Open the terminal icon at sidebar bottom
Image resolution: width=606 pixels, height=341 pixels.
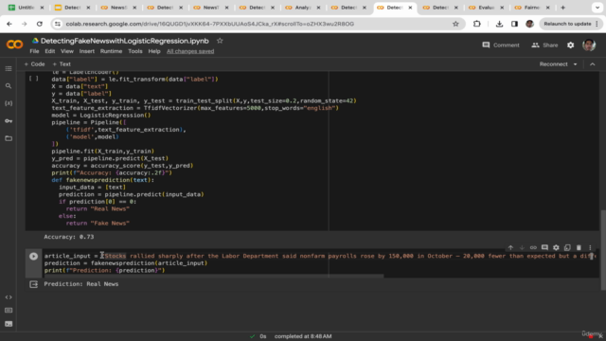coord(9,324)
